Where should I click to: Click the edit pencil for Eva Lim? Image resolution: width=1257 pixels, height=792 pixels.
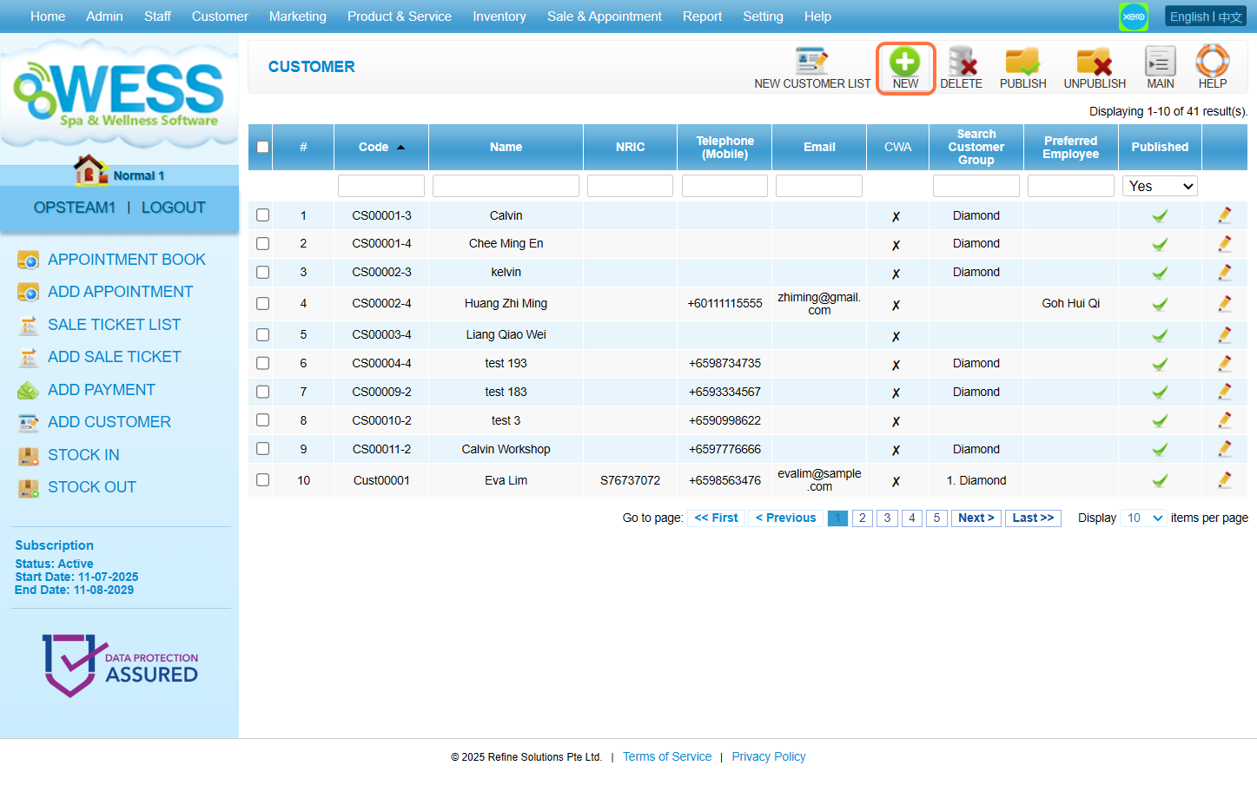click(x=1224, y=479)
